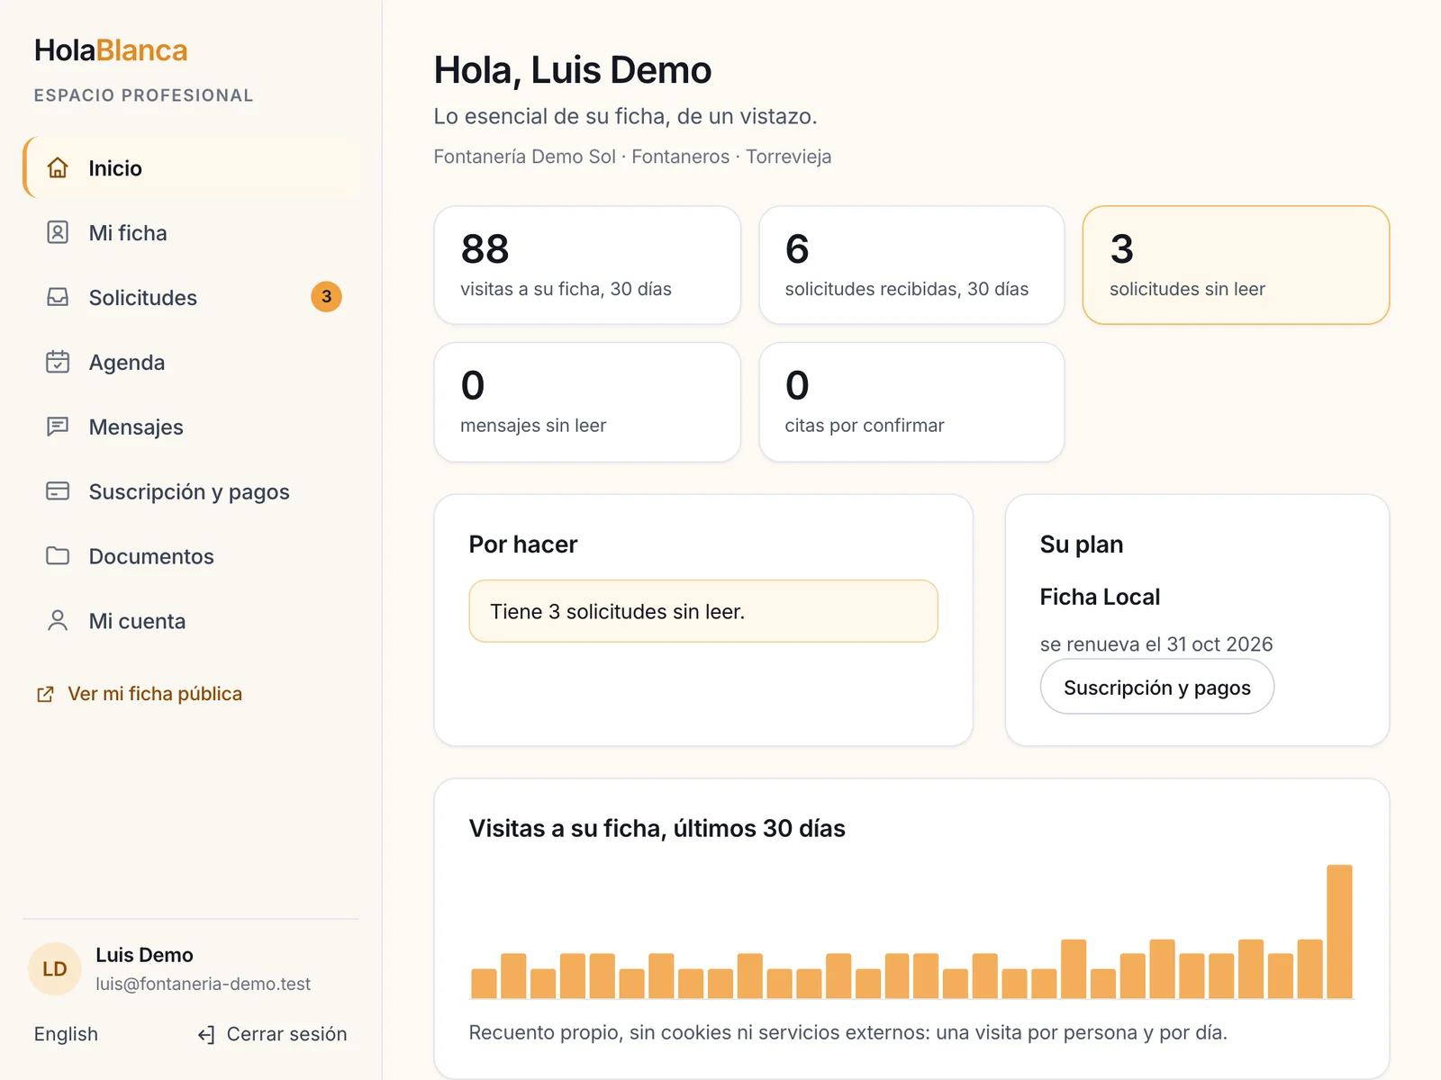Click the 'Visitas a su ficha, últimos 30 días' heading
Viewport: 1441px width, 1080px height.
point(657,829)
